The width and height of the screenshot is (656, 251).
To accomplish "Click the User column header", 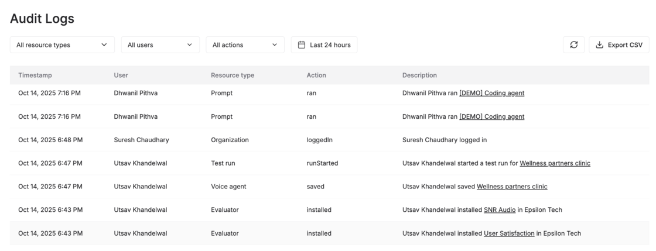I will tap(121, 75).
